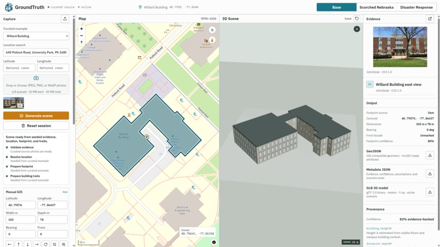Click the orange cone marker button on map
This screenshot has height=247, width=440.
pos(212,40)
